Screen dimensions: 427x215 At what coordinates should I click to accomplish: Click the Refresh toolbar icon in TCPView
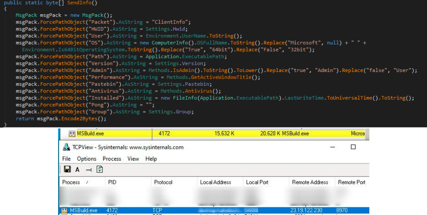pyautogui.click(x=100, y=169)
